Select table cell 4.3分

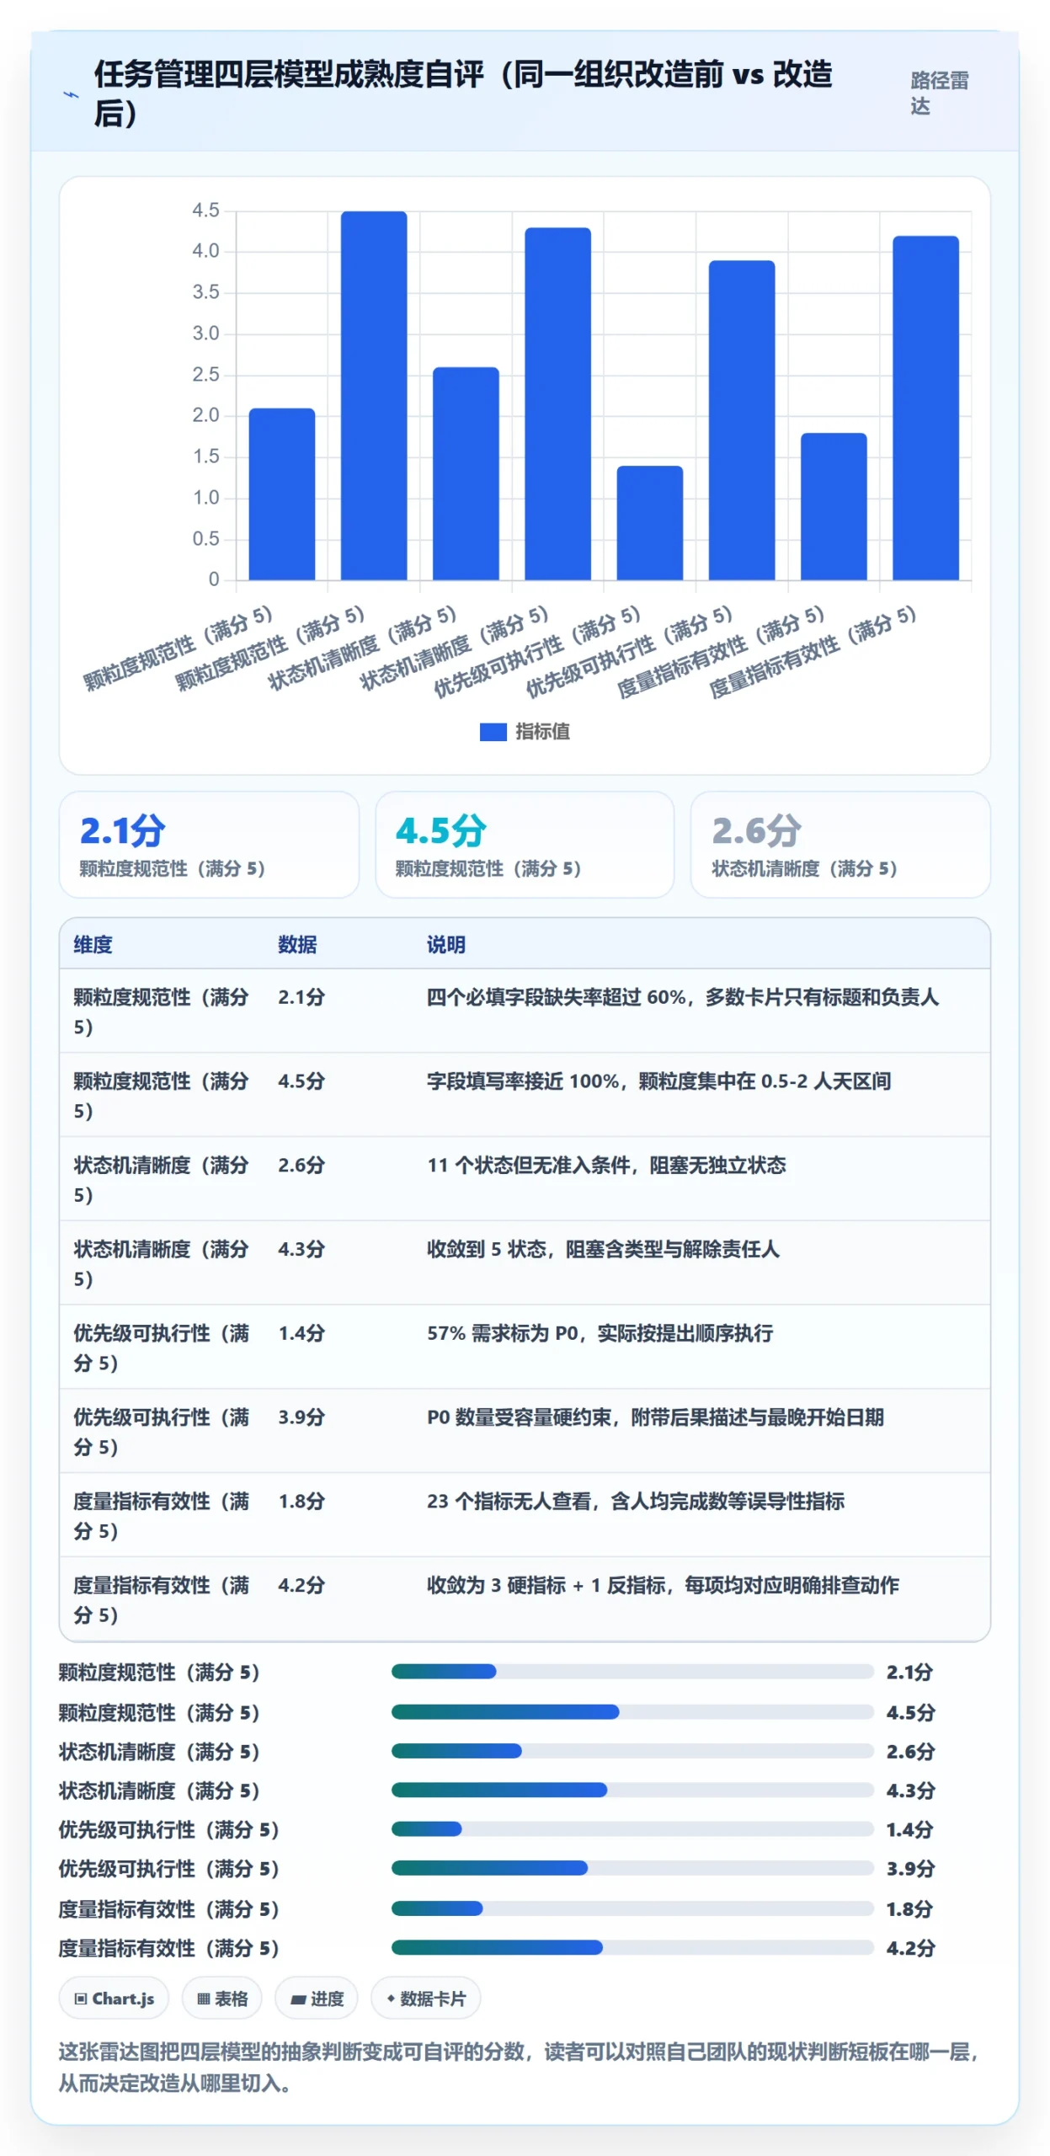301,1249
